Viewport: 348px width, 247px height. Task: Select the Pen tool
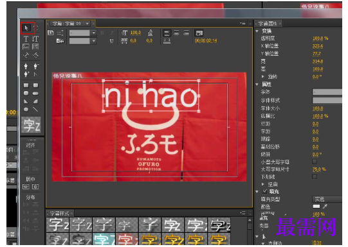(26, 66)
